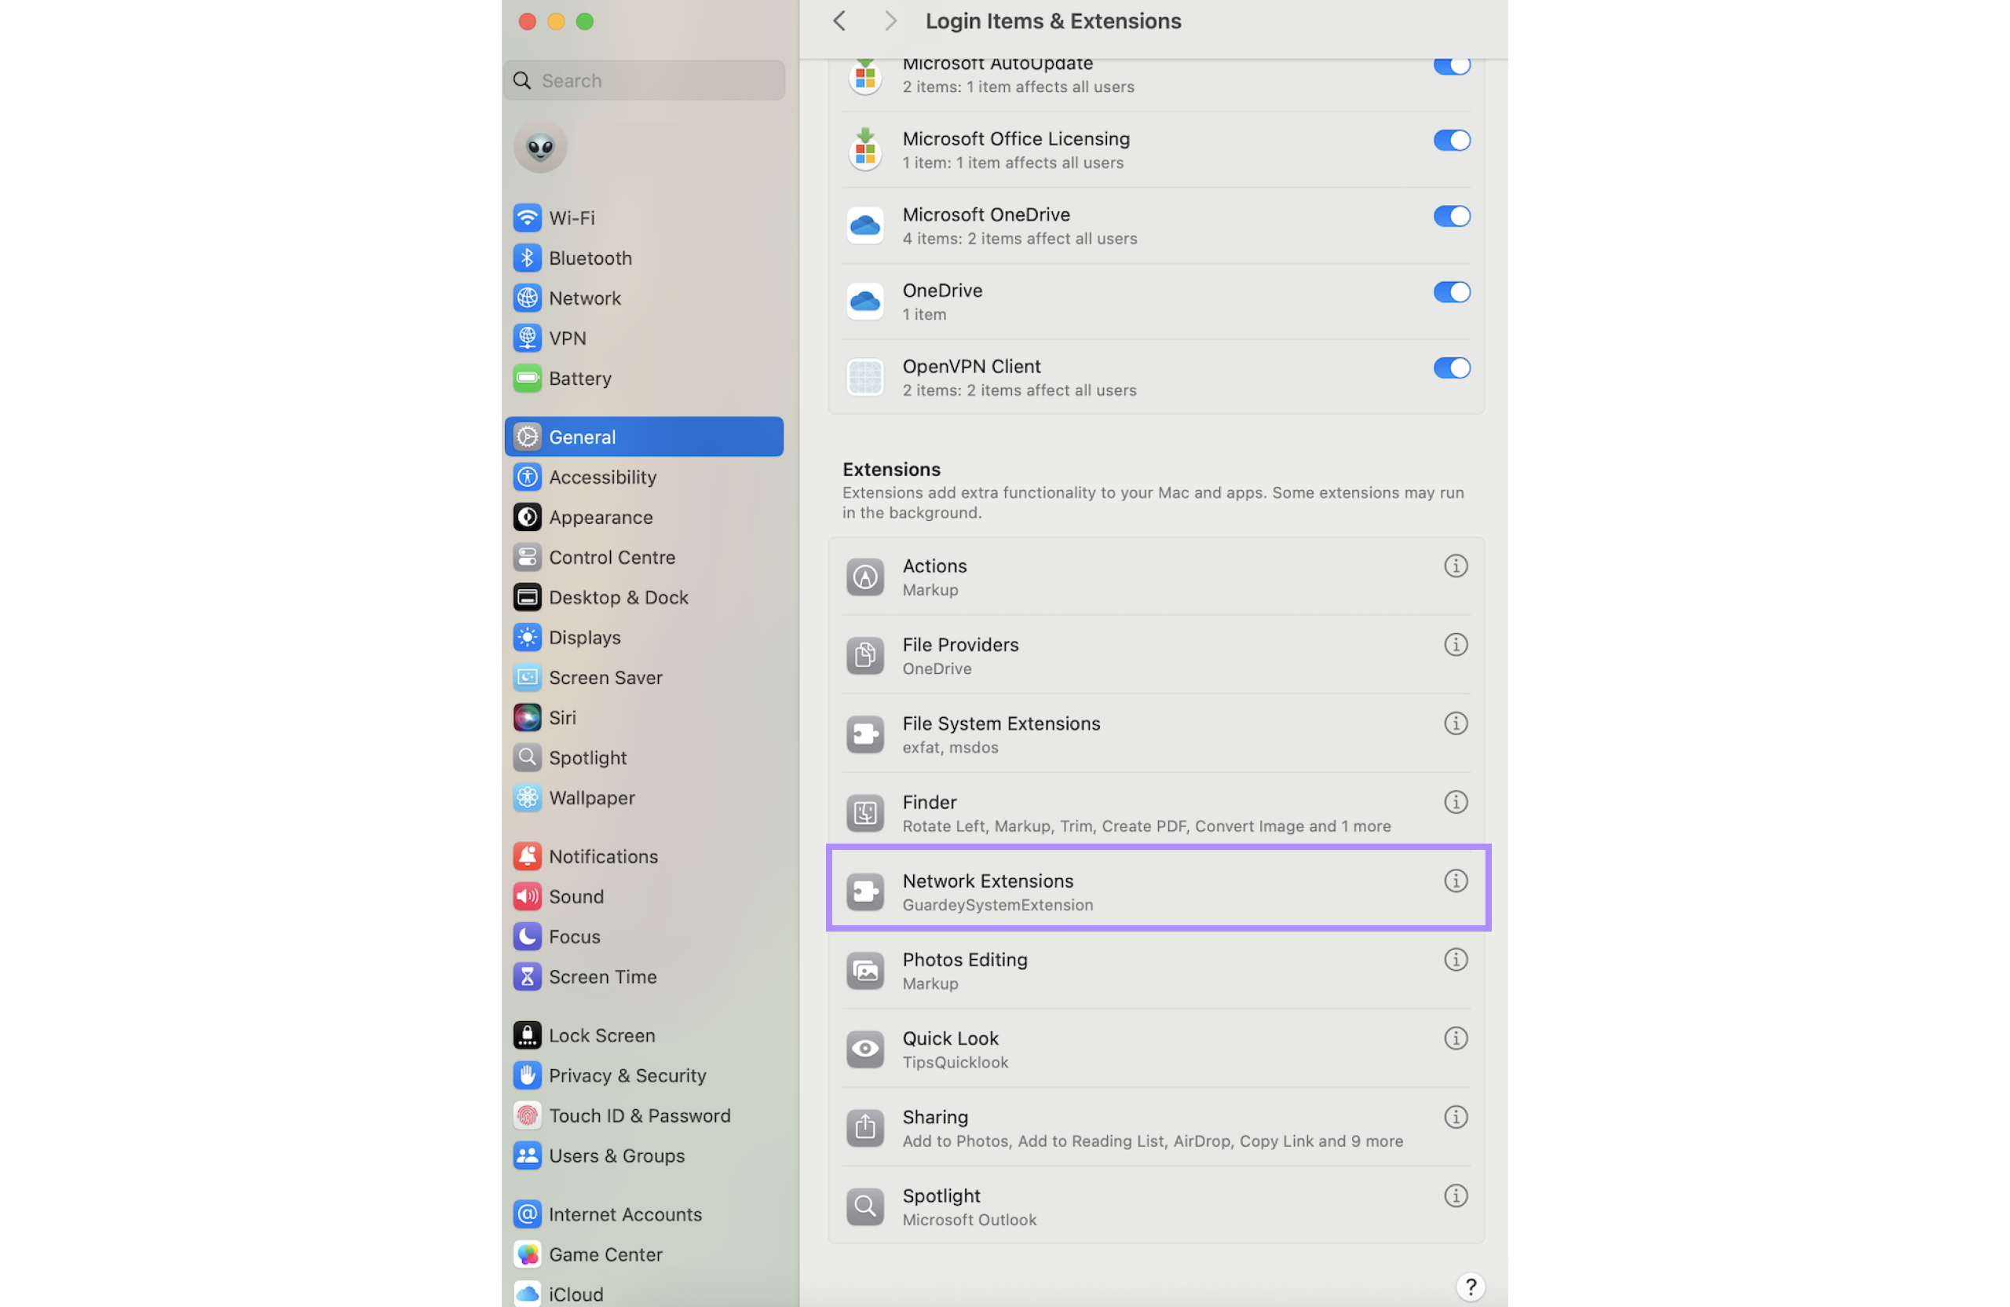Open VPN settings

[644, 338]
